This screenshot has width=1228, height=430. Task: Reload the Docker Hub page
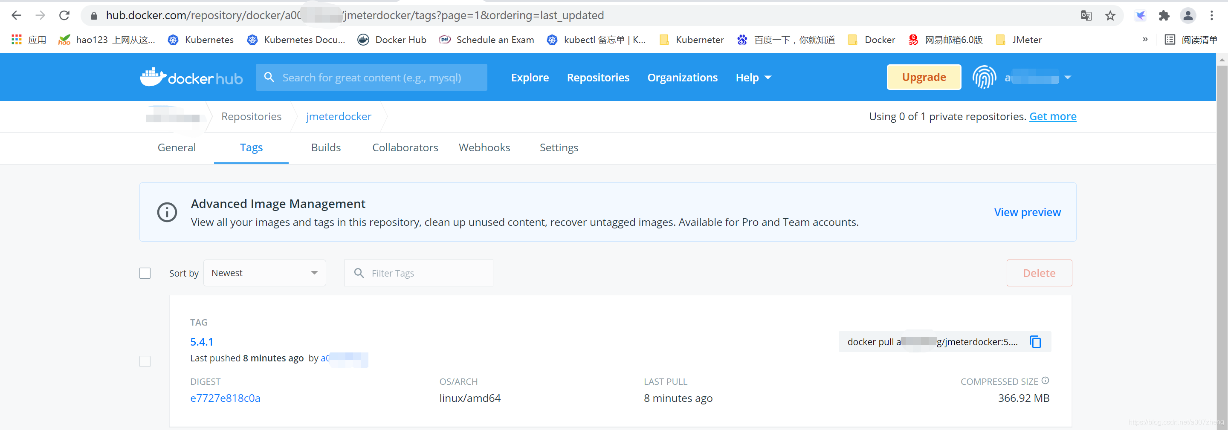[64, 15]
